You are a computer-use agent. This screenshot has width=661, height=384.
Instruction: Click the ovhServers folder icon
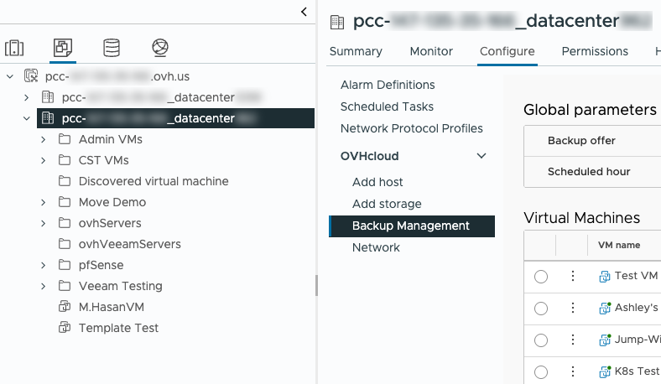point(65,223)
